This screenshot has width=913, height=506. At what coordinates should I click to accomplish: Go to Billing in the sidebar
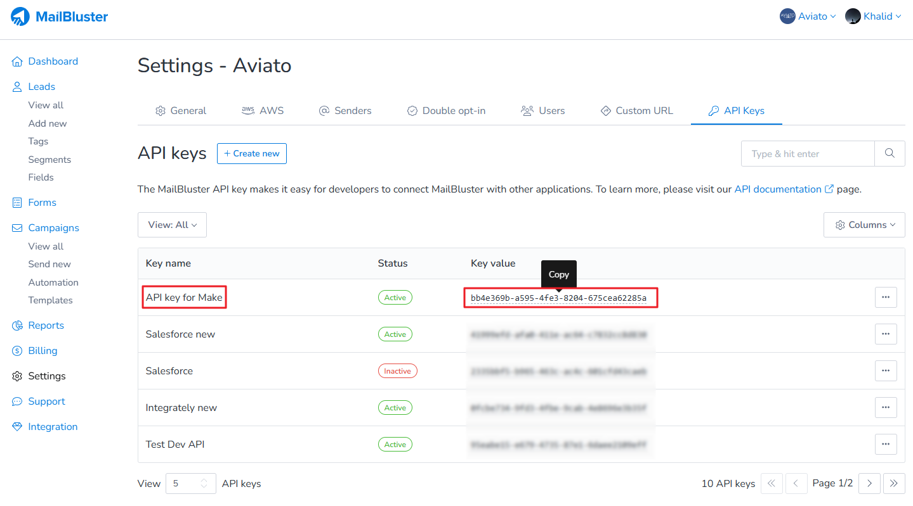point(43,351)
